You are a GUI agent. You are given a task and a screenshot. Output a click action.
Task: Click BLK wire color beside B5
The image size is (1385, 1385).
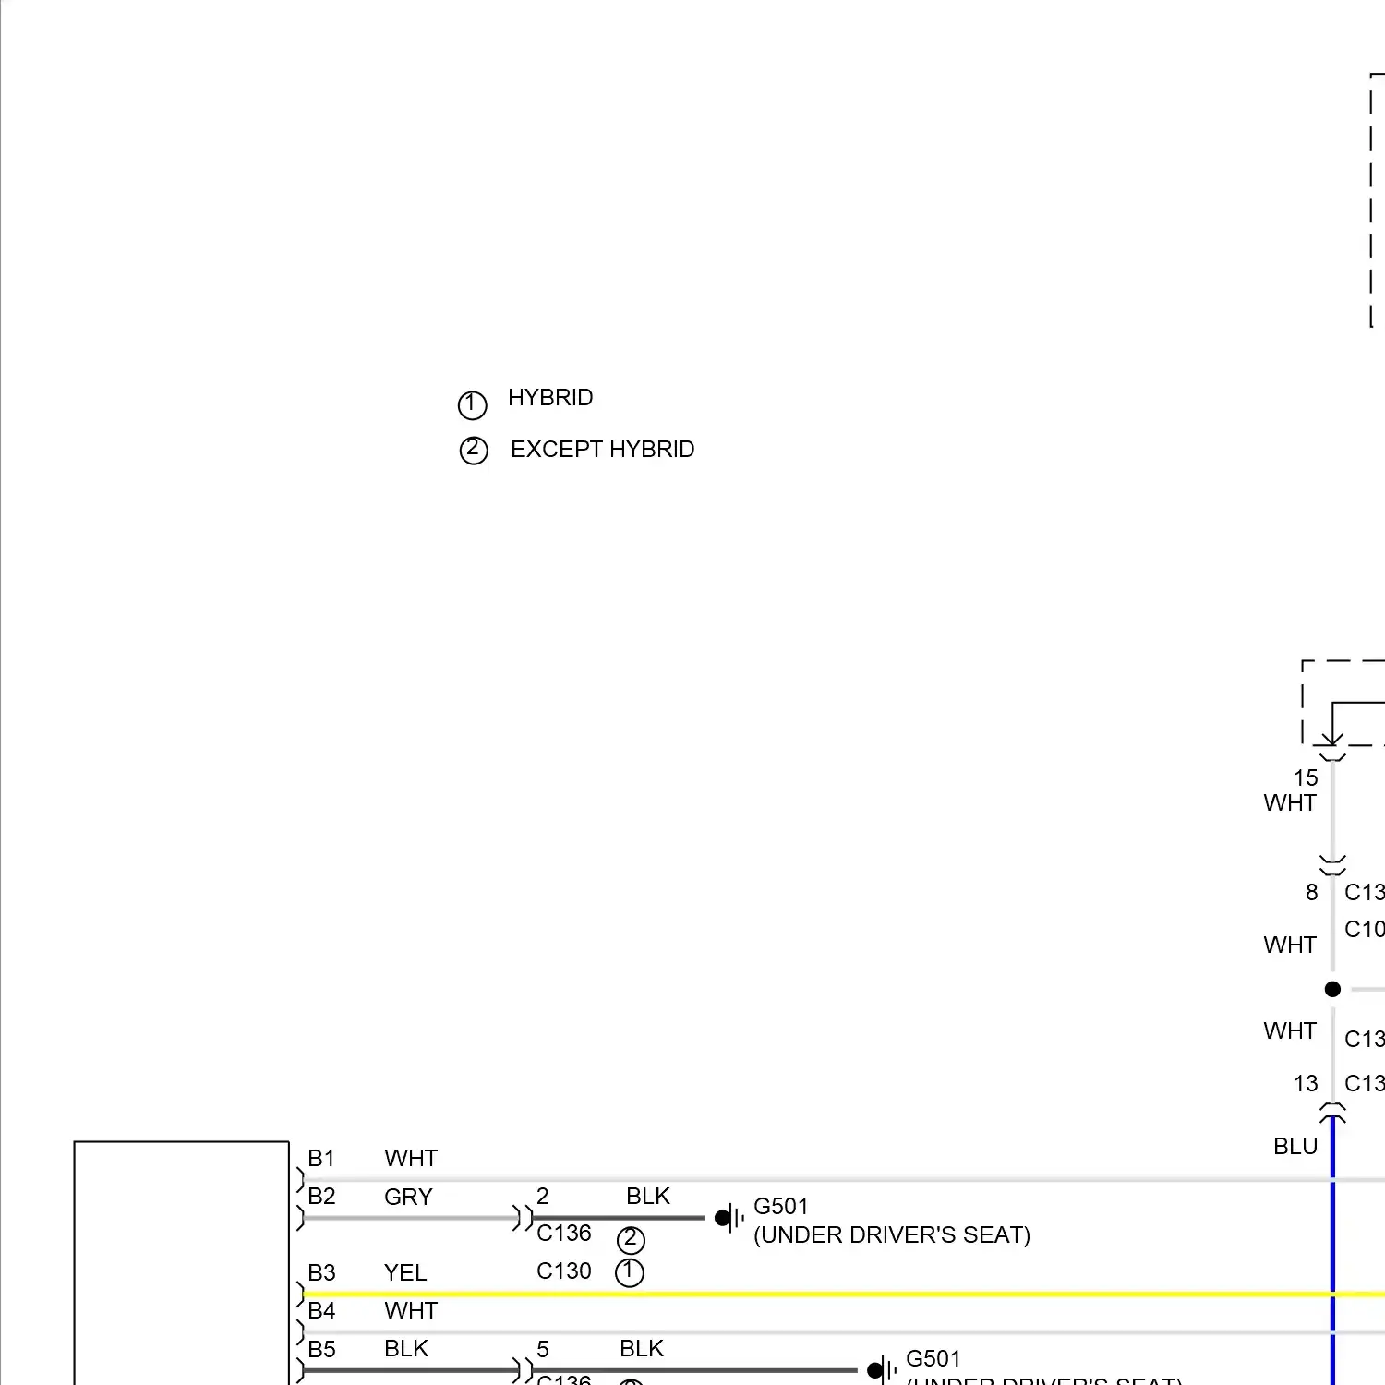406,1349
